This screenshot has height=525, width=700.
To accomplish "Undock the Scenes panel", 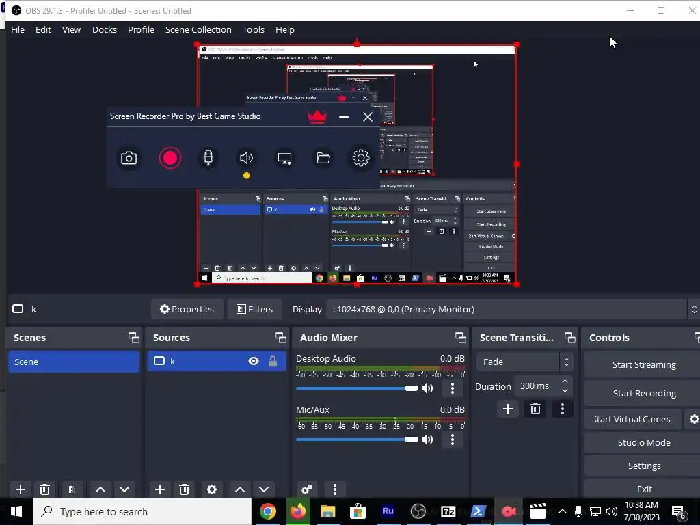I will pyautogui.click(x=133, y=338).
